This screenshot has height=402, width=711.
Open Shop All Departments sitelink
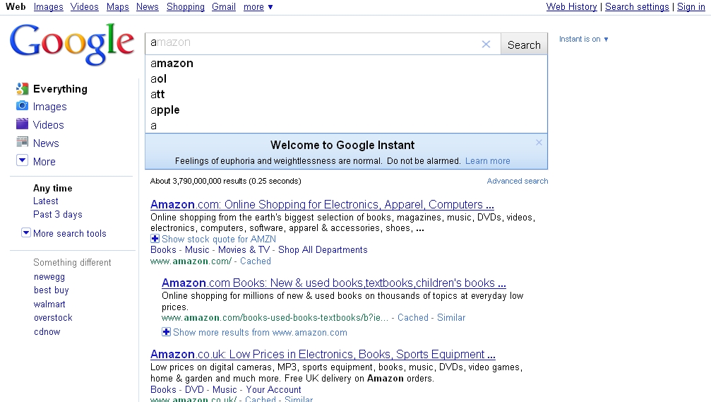click(323, 250)
